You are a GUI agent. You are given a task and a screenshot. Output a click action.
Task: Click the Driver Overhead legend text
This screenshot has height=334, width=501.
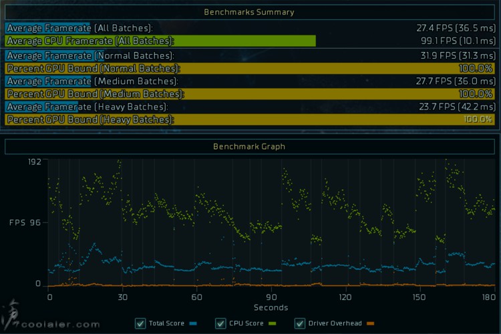335,323
